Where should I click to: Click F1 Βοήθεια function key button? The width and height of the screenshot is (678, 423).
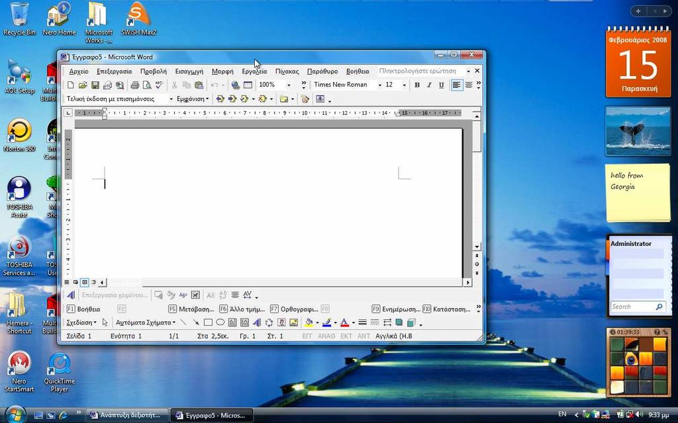83,309
